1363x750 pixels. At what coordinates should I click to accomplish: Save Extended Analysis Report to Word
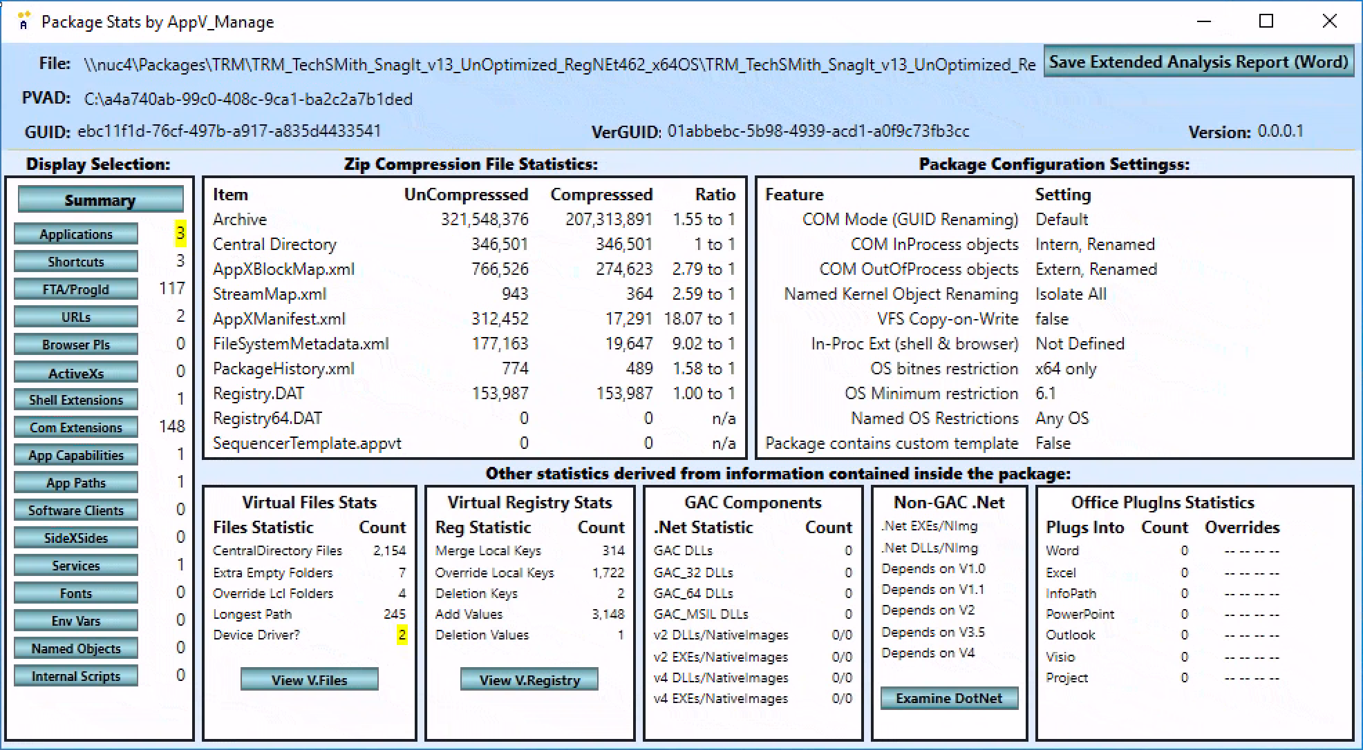[1198, 62]
